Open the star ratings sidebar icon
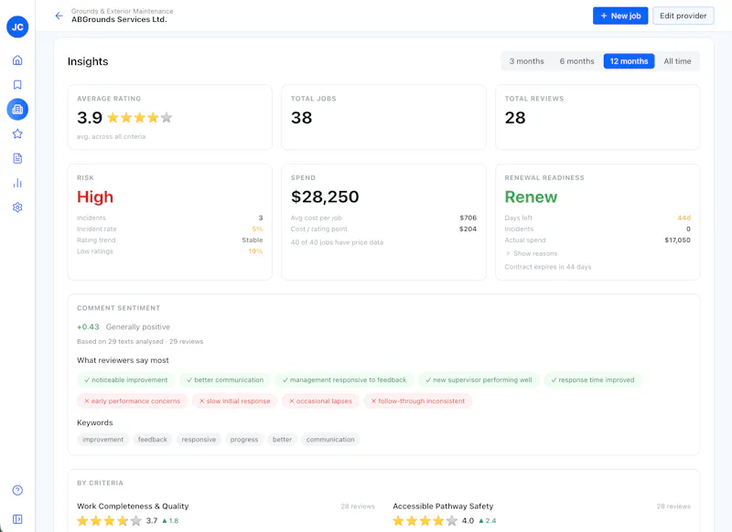 [x=17, y=133]
